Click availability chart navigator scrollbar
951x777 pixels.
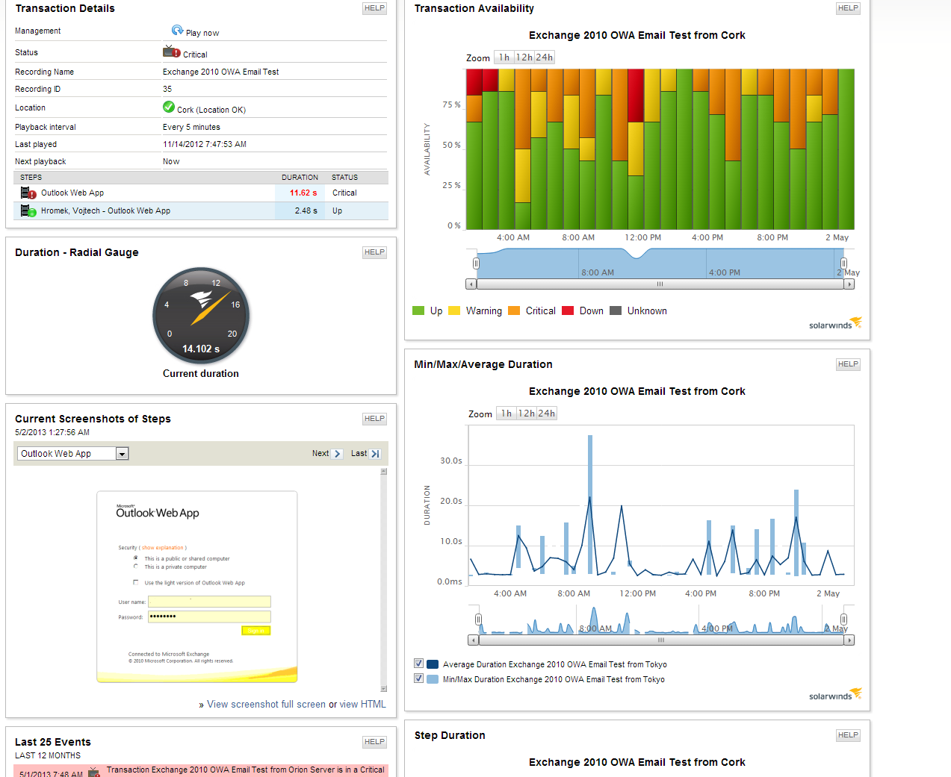point(660,284)
